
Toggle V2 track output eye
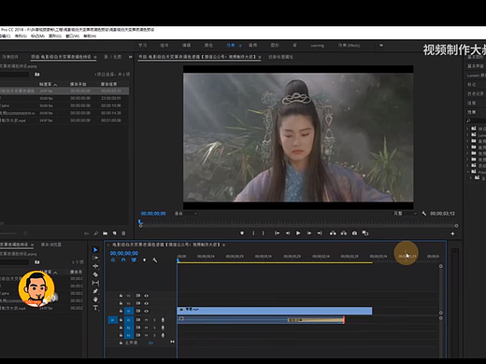point(146,303)
